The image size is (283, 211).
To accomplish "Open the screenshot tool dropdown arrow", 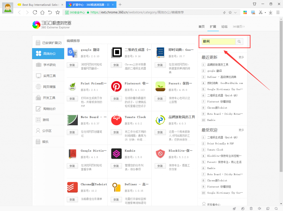I will [x=265, y=12].
